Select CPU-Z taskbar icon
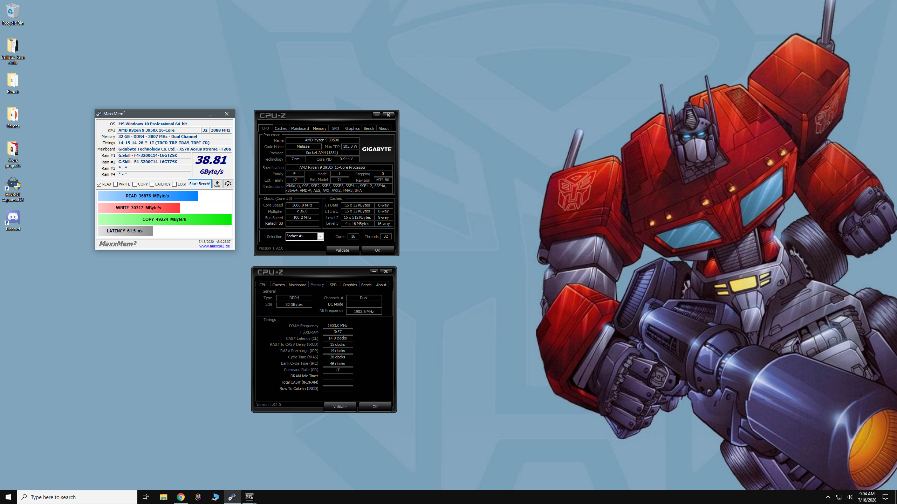Screen dimensions: 897x504 tap(249, 497)
